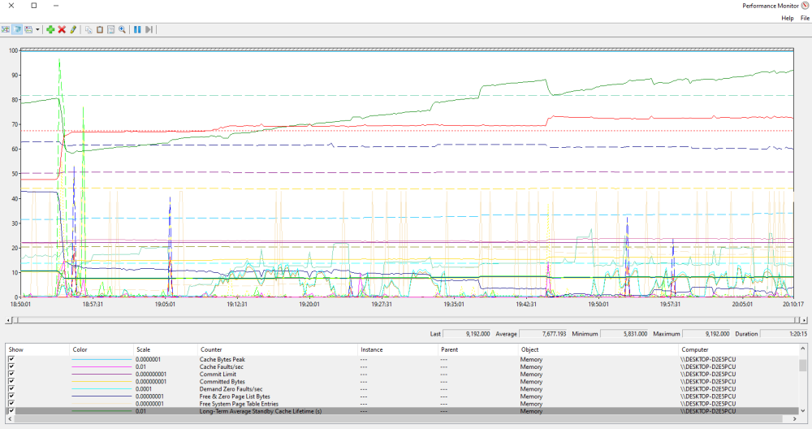Click the Duration value field 1:20:15
This screenshot has height=429, width=812.
pyautogui.click(x=784, y=334)
